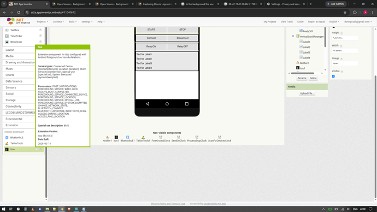This screenshot has height=212, width=377.
Task: Select the TaifunTools extension in palette
Action: tap(16, 144)
